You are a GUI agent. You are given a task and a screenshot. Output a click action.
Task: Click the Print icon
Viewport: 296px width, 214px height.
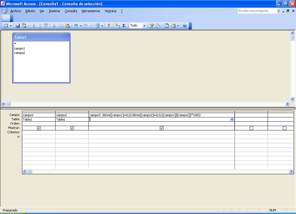pyautogui.click(x=33, y=26)
